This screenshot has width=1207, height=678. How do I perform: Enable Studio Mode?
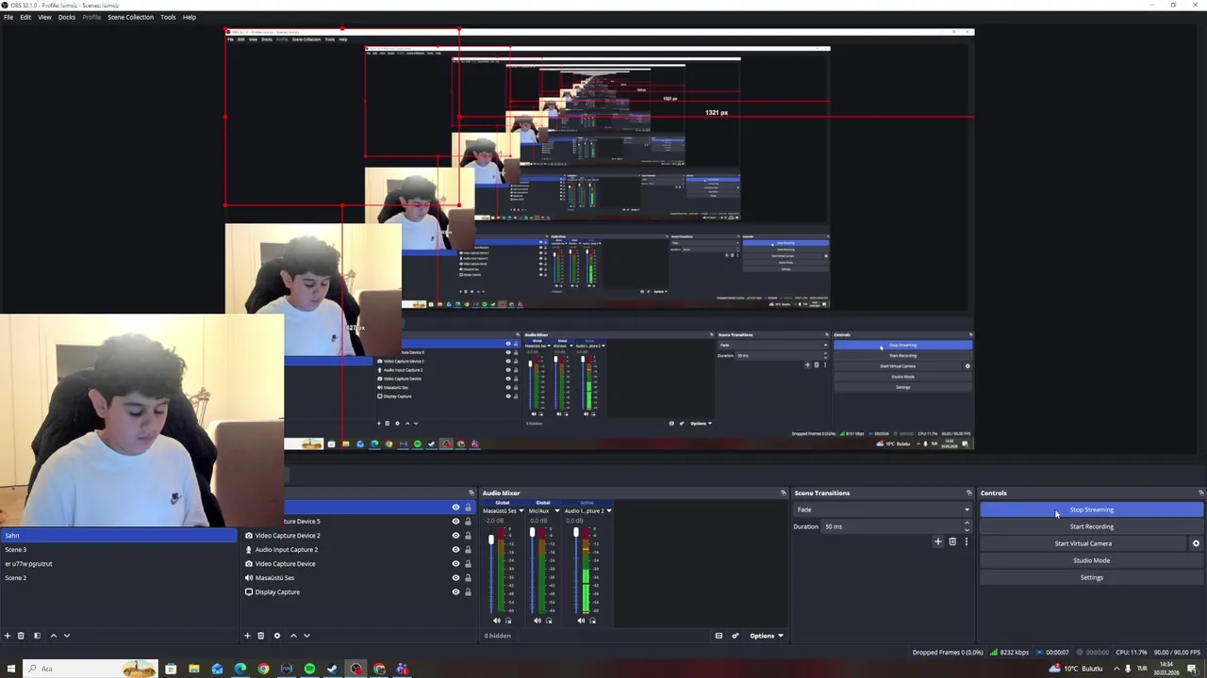coord(1091,560)
